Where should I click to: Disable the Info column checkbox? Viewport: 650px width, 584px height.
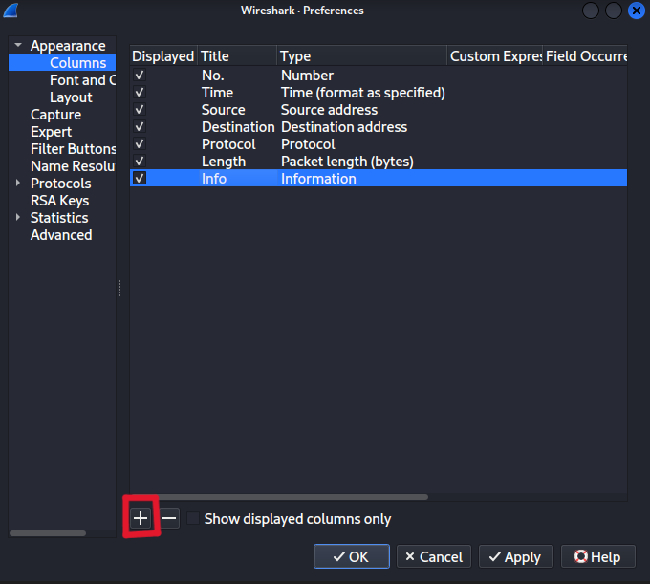pyautogui.click(x=140, y=179)
